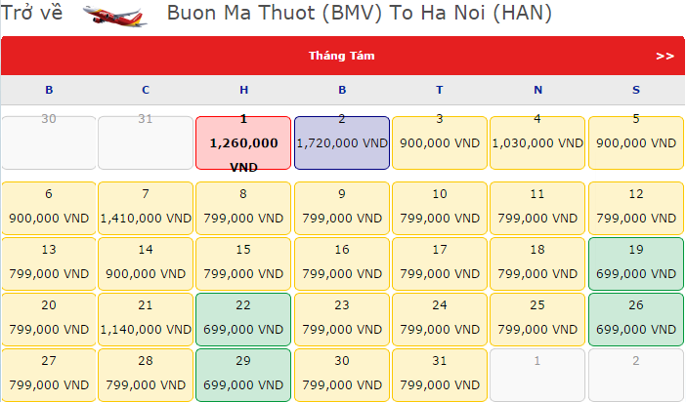Pick August 29 fare 699,000 VND
Image resolution: width=686 pixels, height=402 pixels.
click(x=243, y=375)
